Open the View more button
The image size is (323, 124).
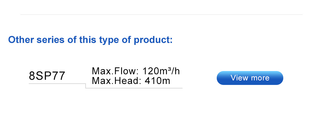click(x=250, y=78)
